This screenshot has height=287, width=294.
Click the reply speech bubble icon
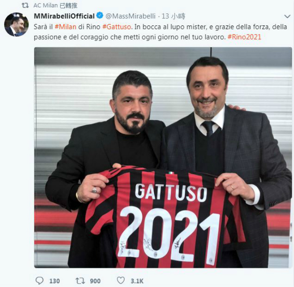(39, 281)
